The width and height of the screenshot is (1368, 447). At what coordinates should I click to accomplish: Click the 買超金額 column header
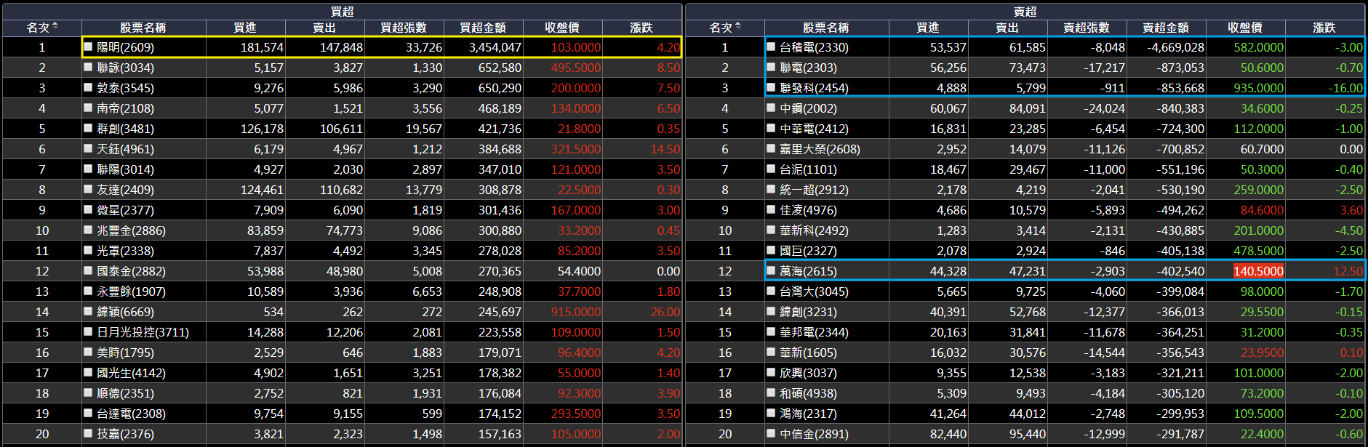point(483,28)
